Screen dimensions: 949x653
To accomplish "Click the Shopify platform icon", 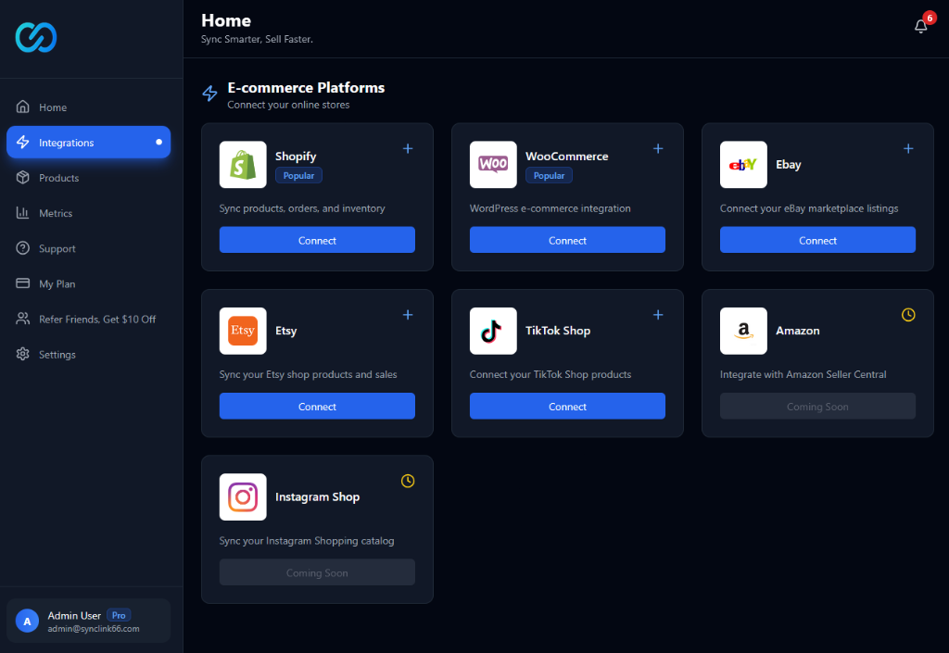I will (x=242, y=164).
